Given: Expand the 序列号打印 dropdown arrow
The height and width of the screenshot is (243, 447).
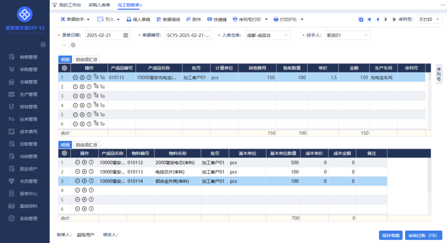Looking at the screenshot, I should click(x=266, y=19).
